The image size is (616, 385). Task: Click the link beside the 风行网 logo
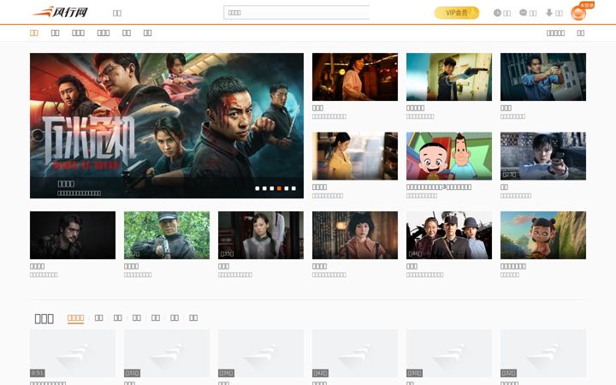pyautogui.click(x=117, y=13)
